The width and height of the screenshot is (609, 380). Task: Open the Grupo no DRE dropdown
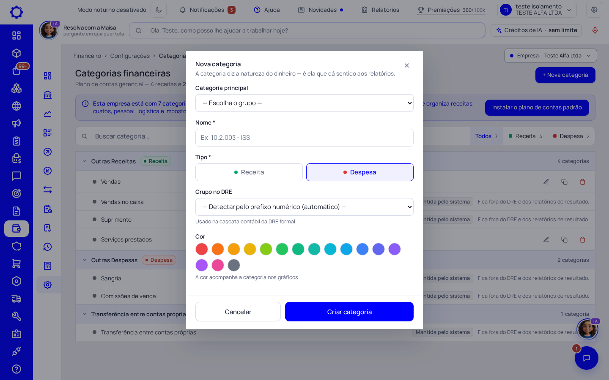304,207
